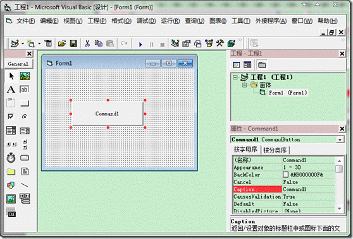Click the Caption value Command1 field
This screenshot has width=353, height=239.
(308, 189)
